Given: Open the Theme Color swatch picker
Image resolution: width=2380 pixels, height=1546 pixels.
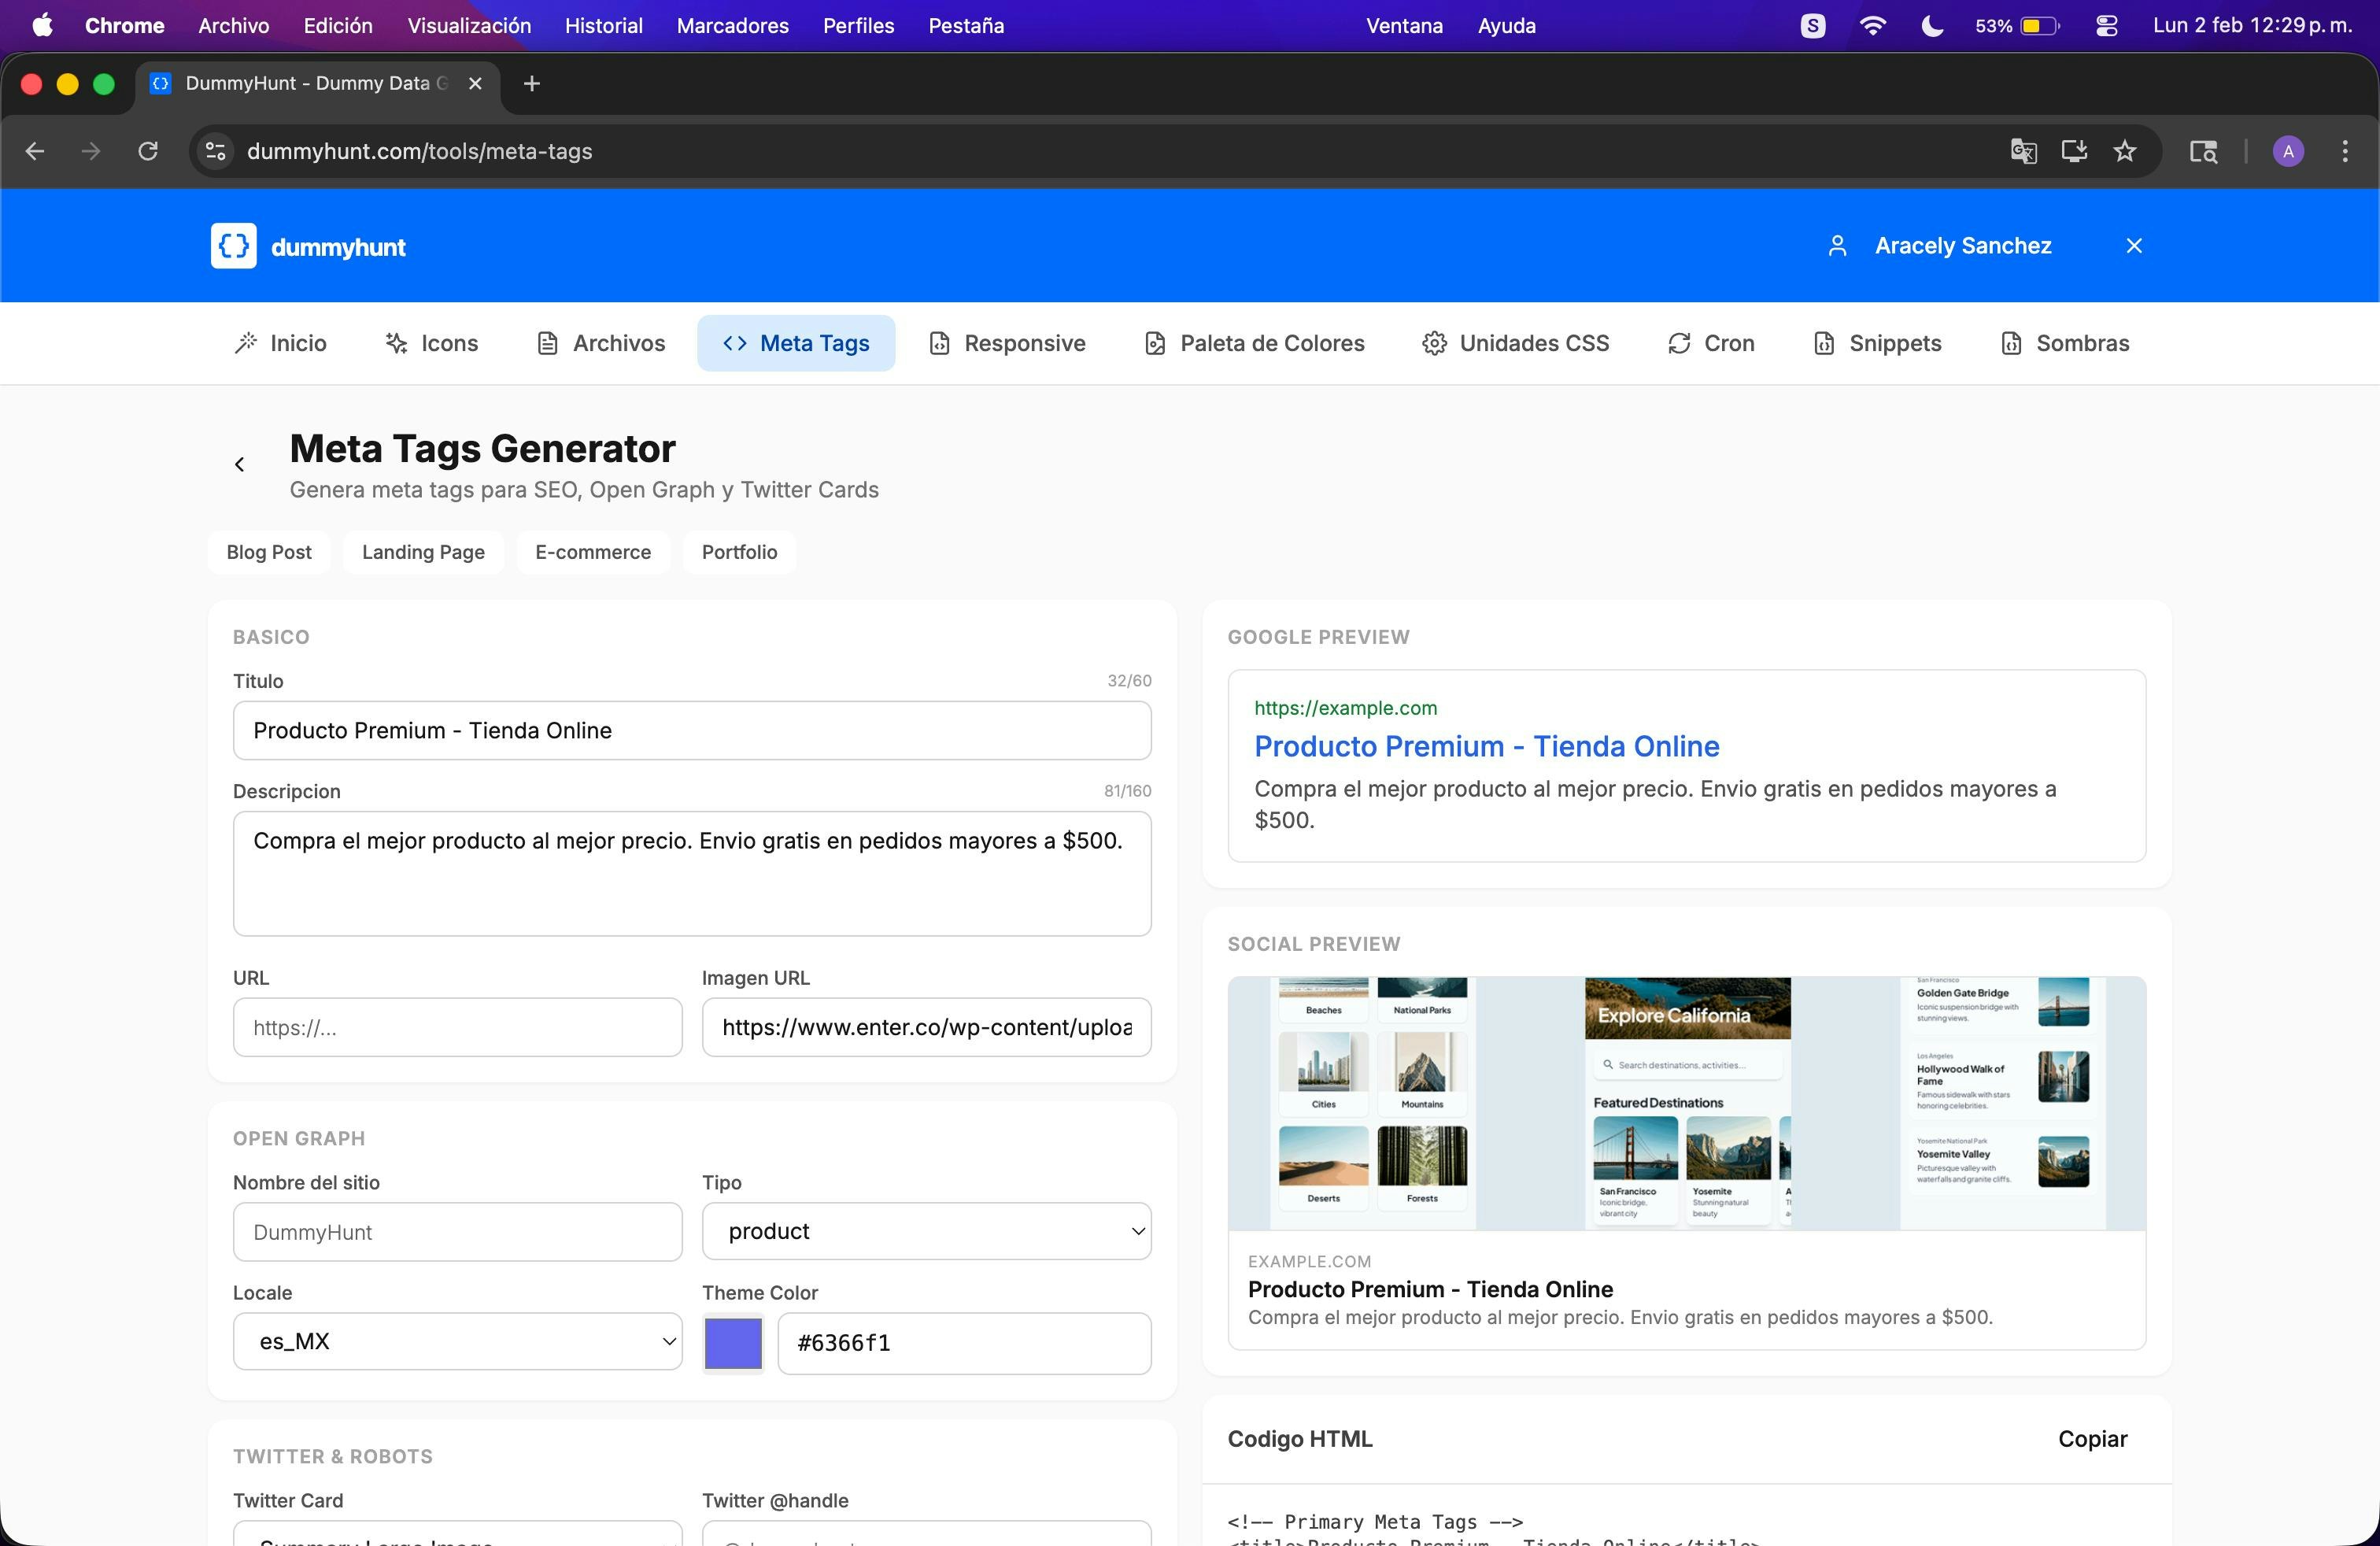Looking at the screenshot, I should [733, 1343].
